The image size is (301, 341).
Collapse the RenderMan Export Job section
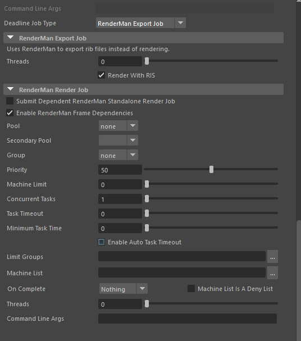click(x=10, y=38)
